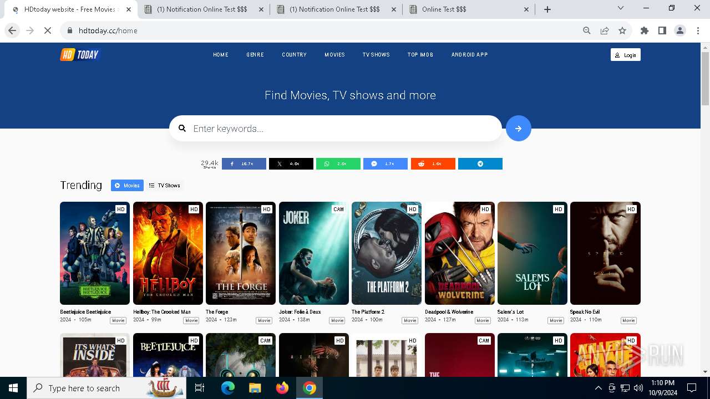The height and width of the screenshot is (399, 710).
Task: Open the COUNTRY nav menu
Action: (x=294, y=55)
